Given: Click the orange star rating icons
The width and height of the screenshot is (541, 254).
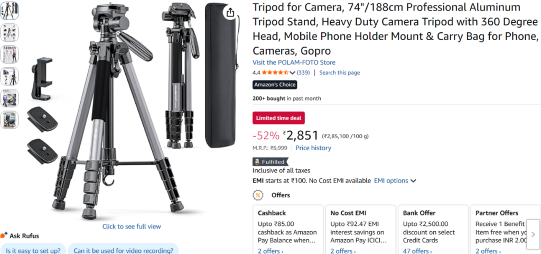Looking at the screenshot, I should 275,72.
